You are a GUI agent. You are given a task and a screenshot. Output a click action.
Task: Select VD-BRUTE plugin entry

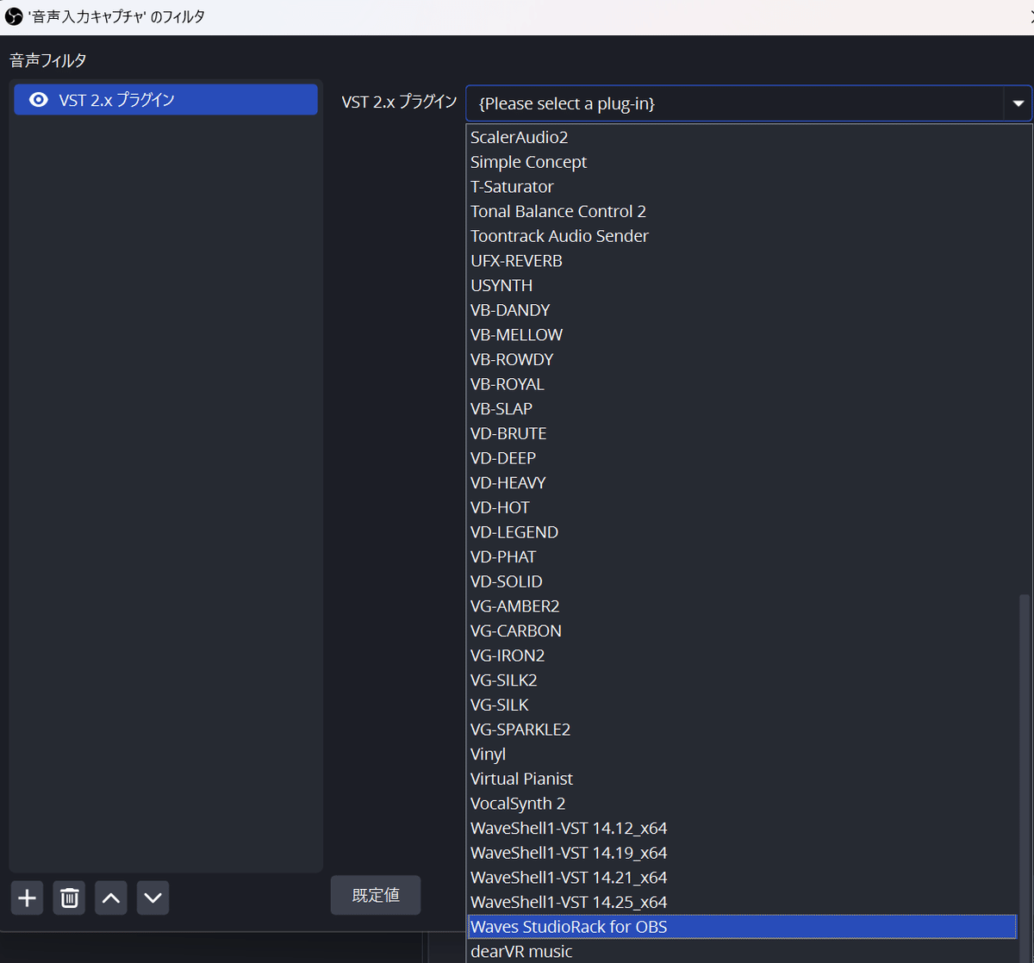(742, 433)
